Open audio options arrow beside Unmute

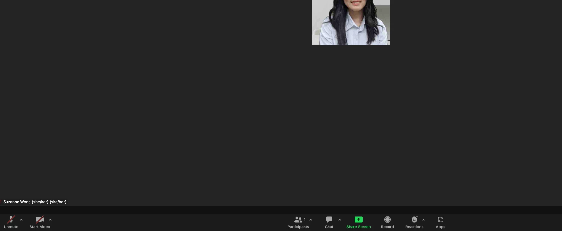(21, 220)
